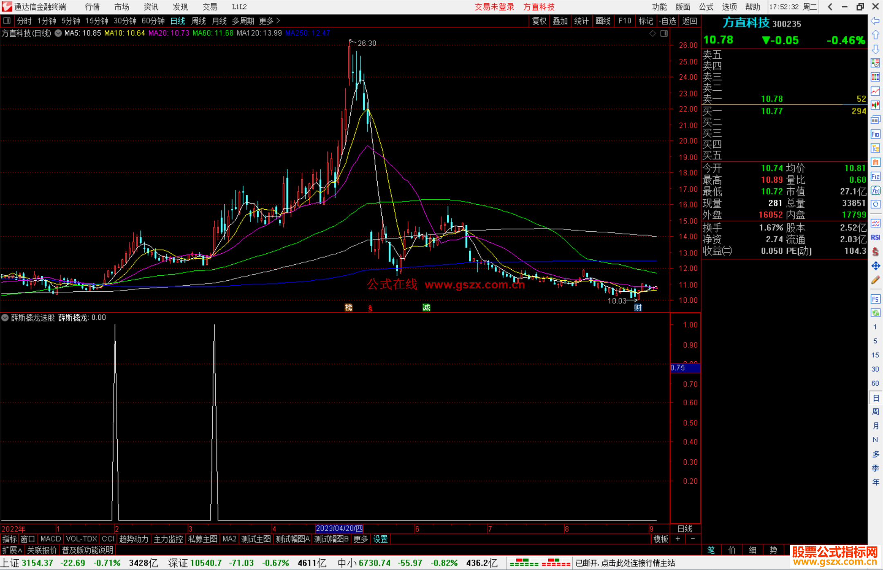Click the back arrow sidebar icon
This screenshot has width=883, height=570.
pyautogui.click(x=875, y=20)
